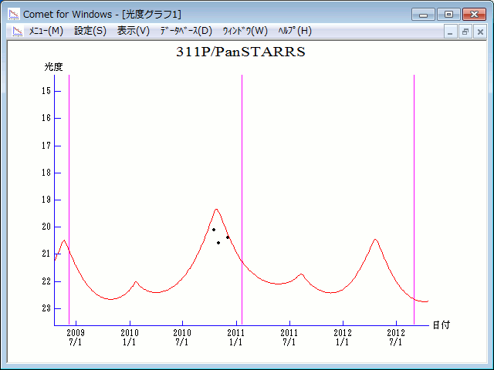Open the graph document icon in menu bar
The image size is (494, 370).
point(17,31)
